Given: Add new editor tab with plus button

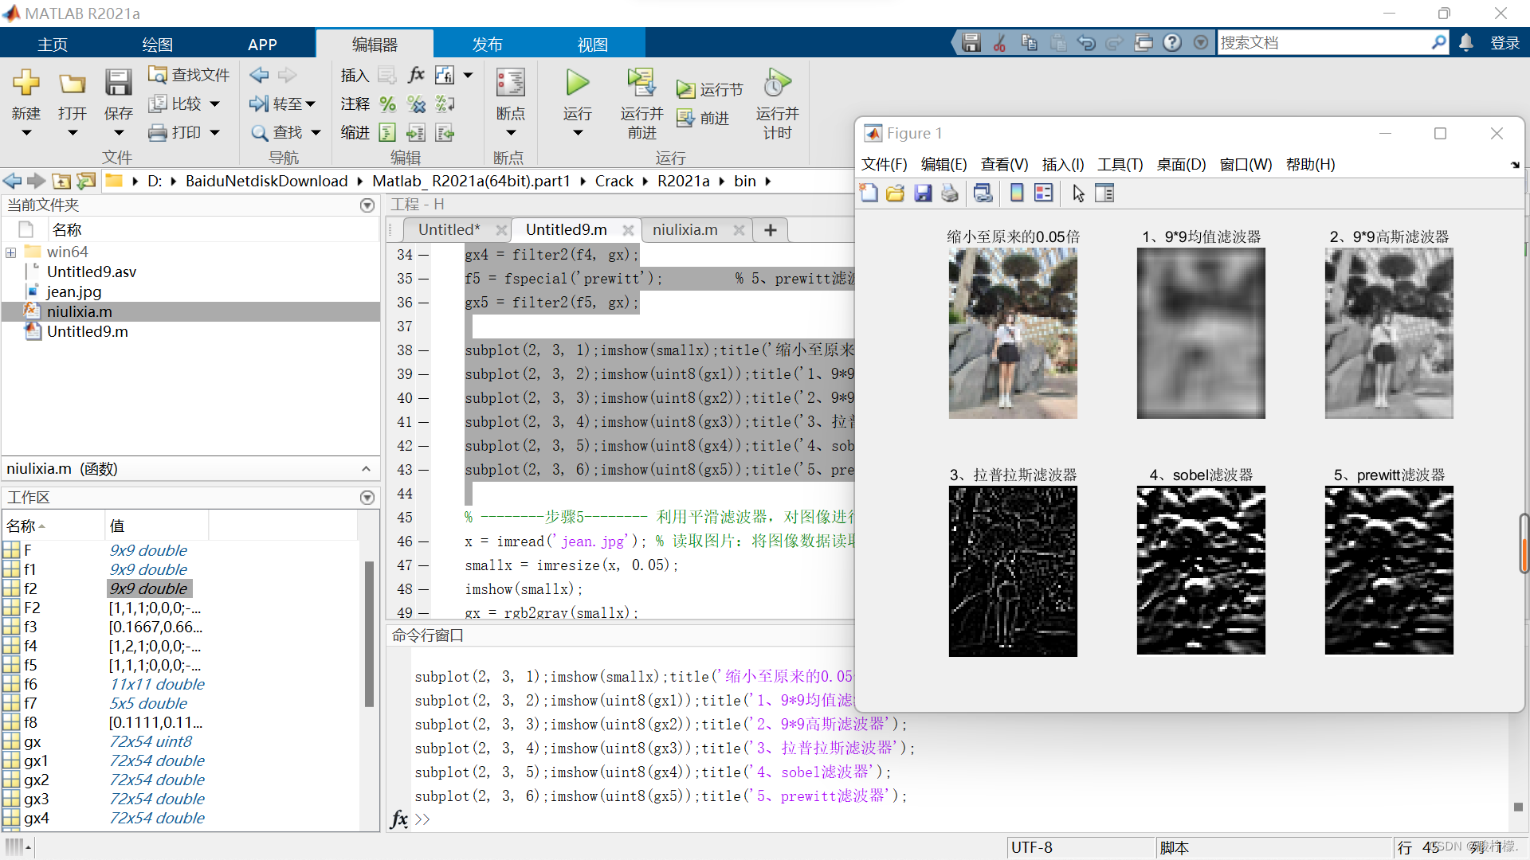Looking at the screenshot, I should [x=770, y=230].
